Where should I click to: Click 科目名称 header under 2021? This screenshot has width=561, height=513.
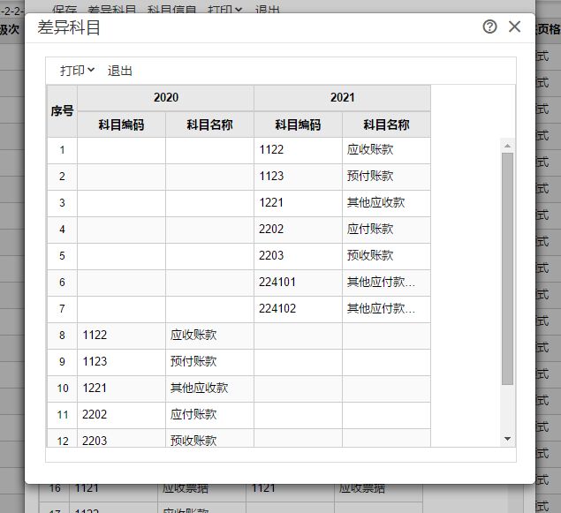(x=386, y=124)
